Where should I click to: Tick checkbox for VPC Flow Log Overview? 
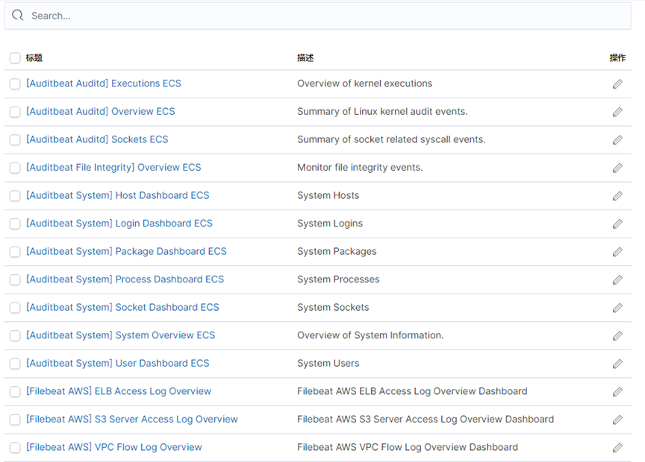coord(15,447)
